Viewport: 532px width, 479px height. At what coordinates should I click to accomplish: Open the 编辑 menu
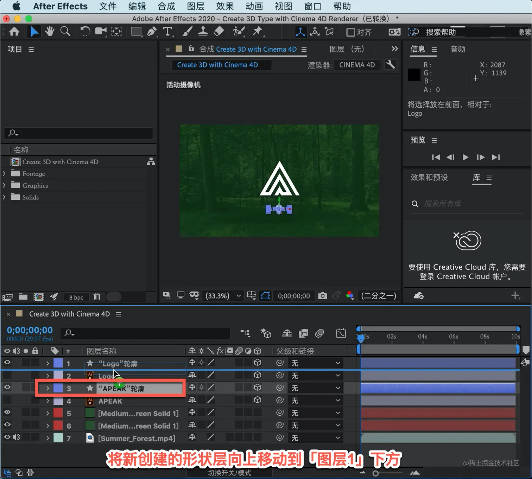pyautogui.click(x=137, y=6)
